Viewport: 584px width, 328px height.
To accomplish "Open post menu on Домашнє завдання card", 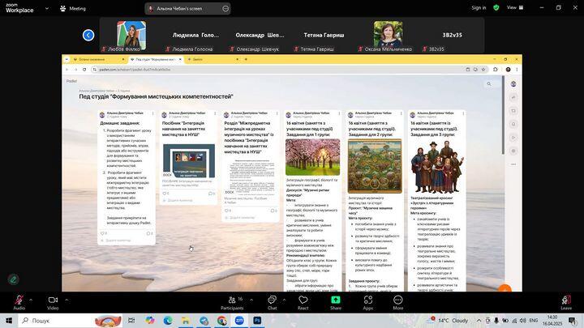I will (x=152, y=113).
